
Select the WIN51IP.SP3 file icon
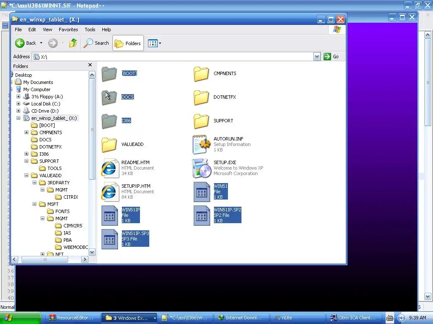tap(110, 239)
